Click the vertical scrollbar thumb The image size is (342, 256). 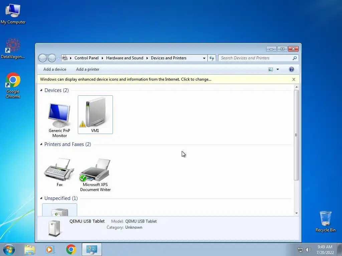click(296, 135)
